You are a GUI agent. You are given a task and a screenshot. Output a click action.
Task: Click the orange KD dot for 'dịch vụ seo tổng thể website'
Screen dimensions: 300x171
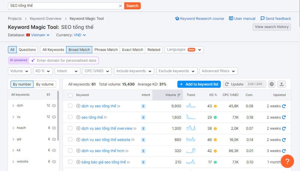(215, 140)
